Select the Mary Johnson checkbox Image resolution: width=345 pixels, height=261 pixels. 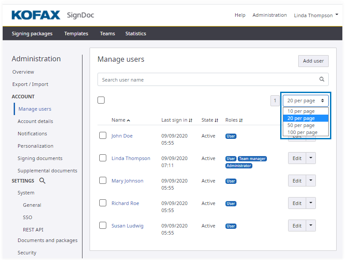(x=102, y=181)
